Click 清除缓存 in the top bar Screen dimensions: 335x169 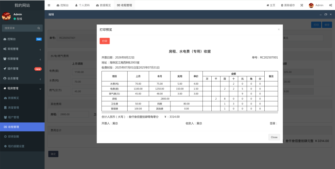(288, 5)
